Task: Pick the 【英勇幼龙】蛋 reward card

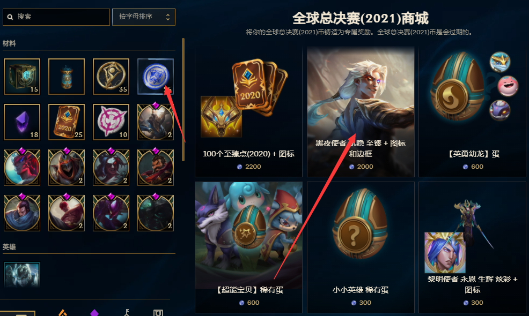Action: 472,111
